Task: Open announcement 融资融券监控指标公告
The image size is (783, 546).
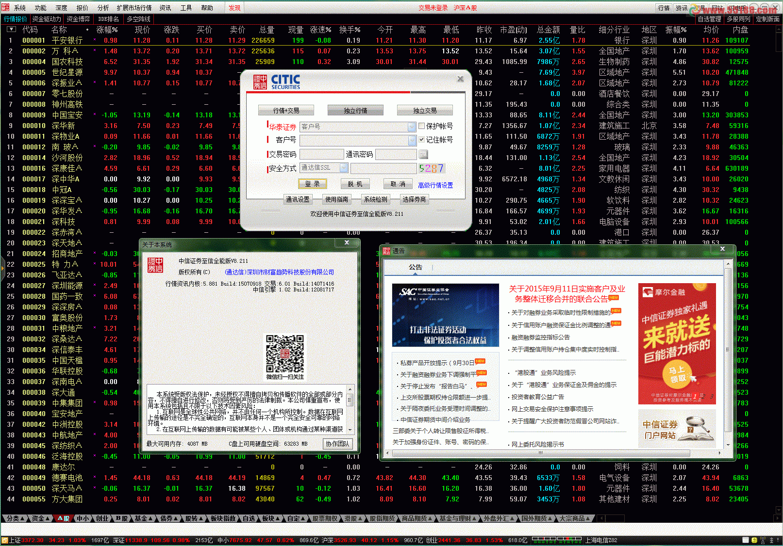Action: pyautogui.click(x=541, y=337)
